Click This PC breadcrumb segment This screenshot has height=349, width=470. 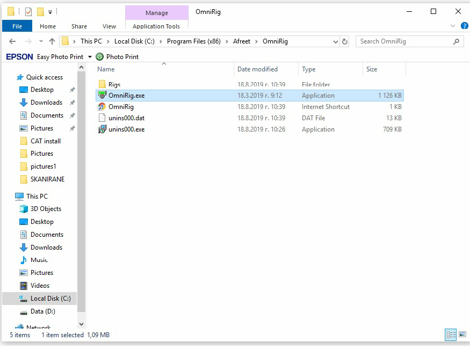pos(91,41)
